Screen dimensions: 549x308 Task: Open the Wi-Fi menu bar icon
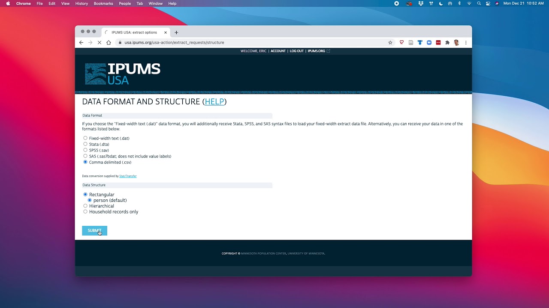click(469, 3)
